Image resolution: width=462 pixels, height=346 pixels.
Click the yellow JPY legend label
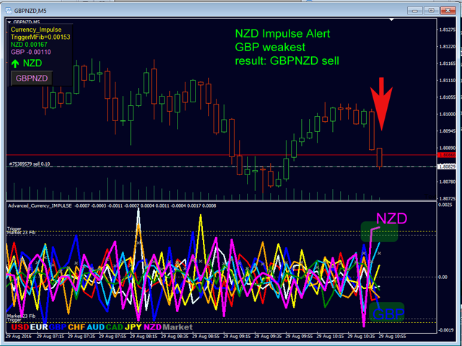134,327
